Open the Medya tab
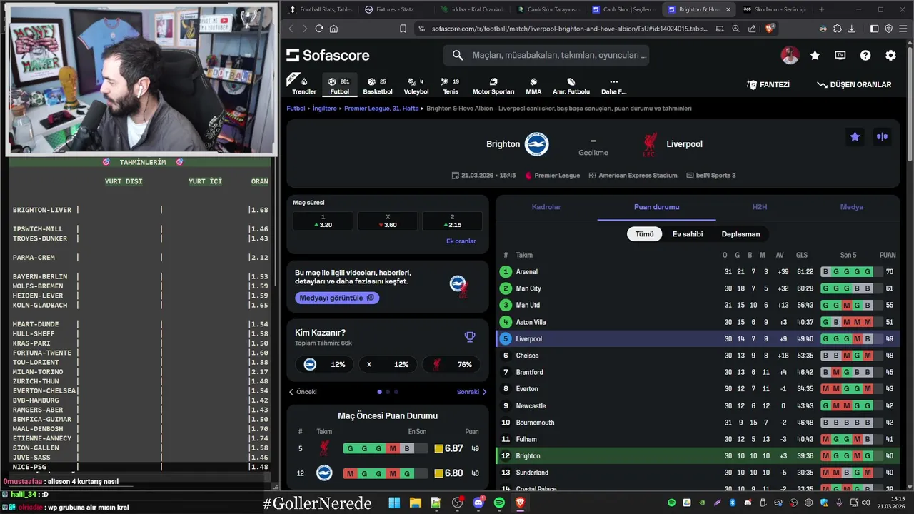Viewport: 914px width, 514px height. 851,207
